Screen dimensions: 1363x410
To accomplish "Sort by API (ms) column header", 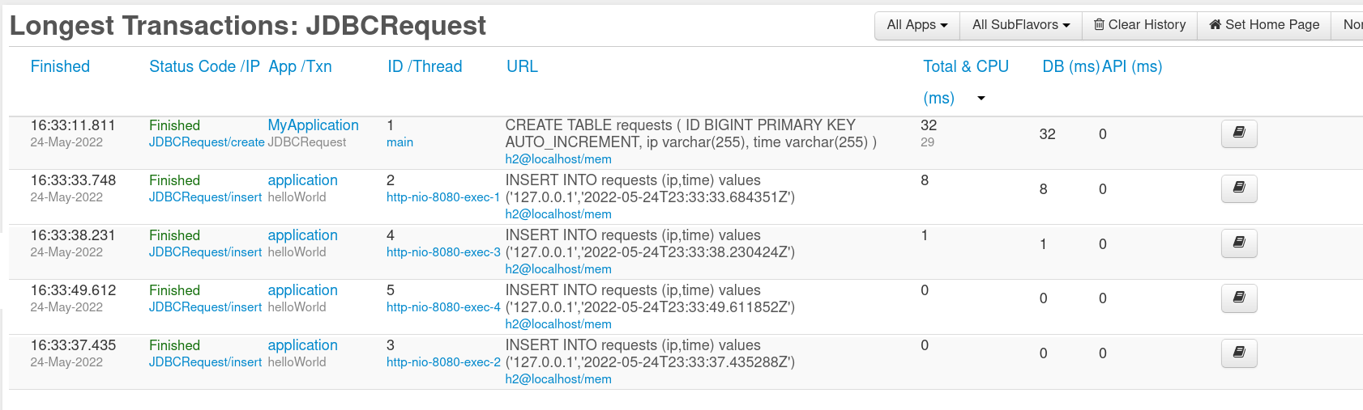I will (x=1132, y=66).
